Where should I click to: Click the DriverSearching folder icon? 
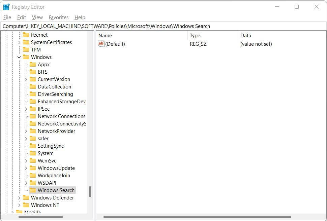33,94
